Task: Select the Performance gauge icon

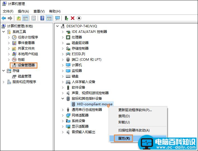Action: click(x=14, y=60)
